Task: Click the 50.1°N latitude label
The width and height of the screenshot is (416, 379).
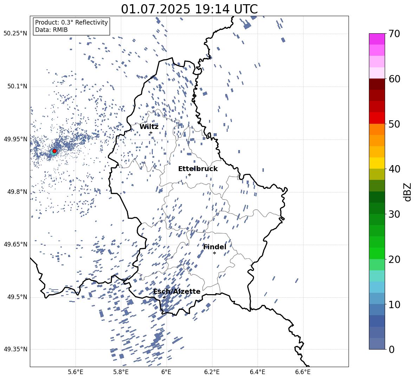Action: 17,87
